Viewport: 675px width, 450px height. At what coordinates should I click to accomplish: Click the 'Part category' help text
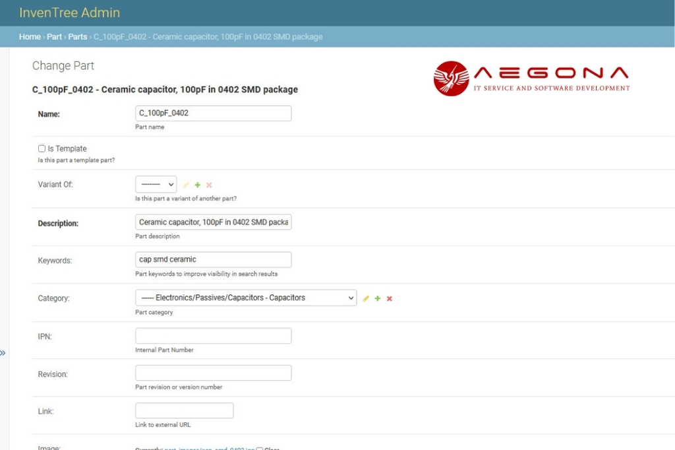154,312
